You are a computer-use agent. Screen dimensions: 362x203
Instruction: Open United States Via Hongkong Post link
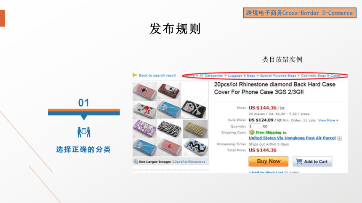[x=292, y=138]
